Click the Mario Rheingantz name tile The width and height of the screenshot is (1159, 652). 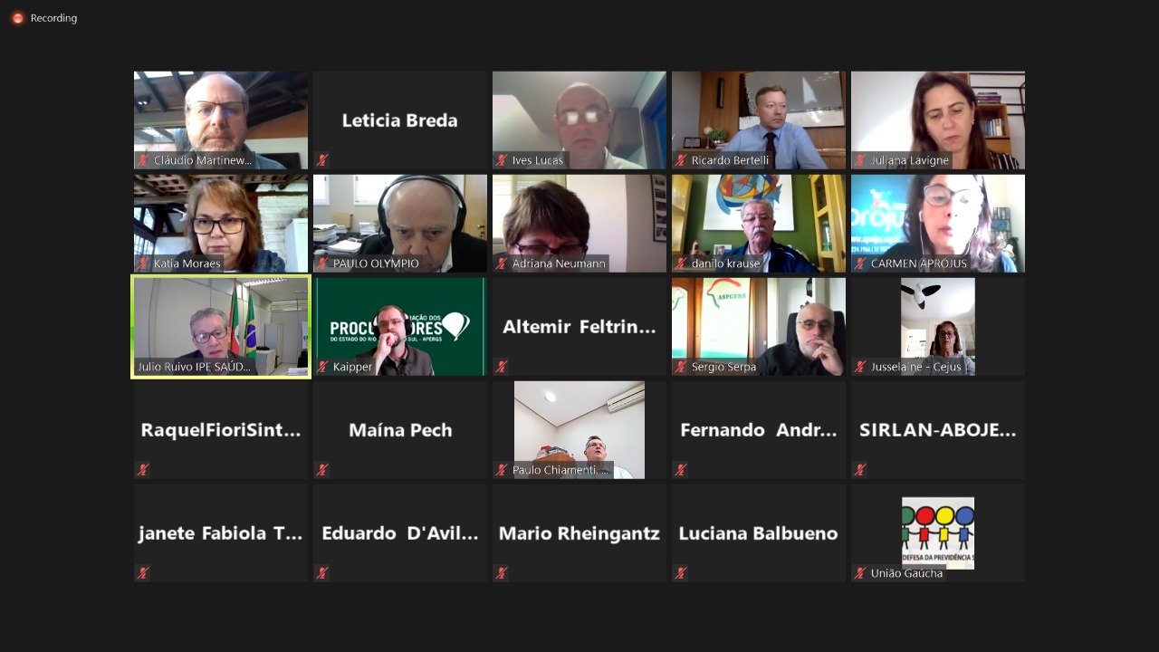[579, 533]
